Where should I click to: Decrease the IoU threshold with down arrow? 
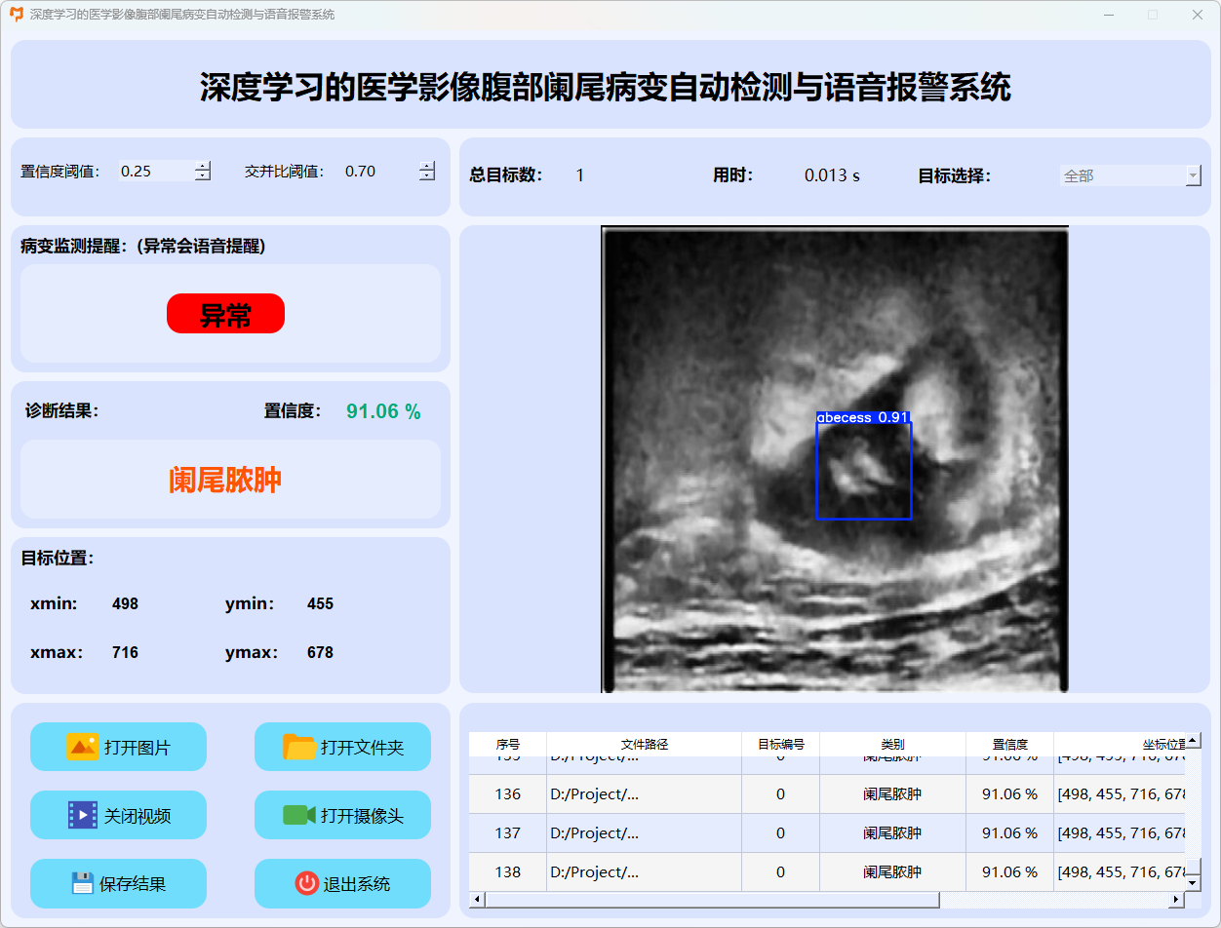427,176
